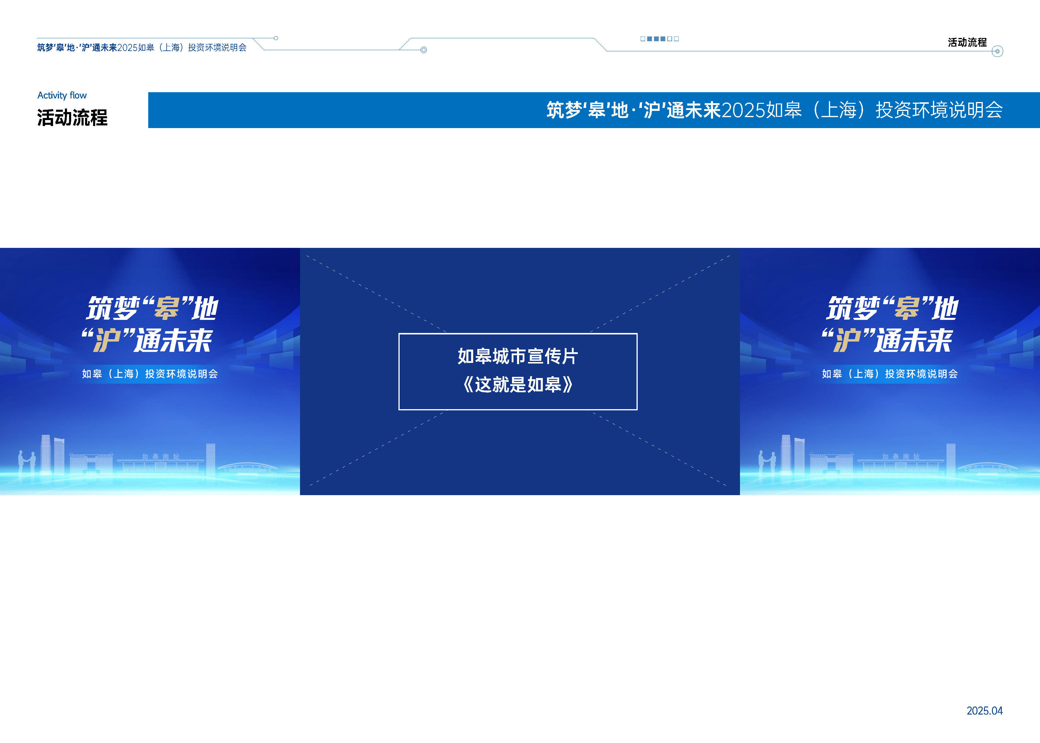Click the white title text in blue banner bar
The image size is (1040, 743).
[x=774, y=110]
